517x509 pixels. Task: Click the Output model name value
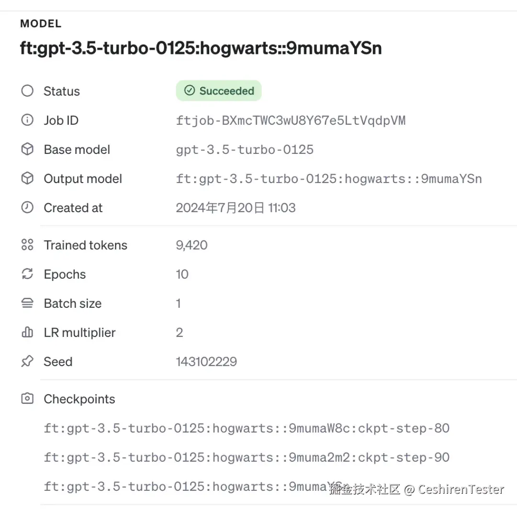coord(329,179)
